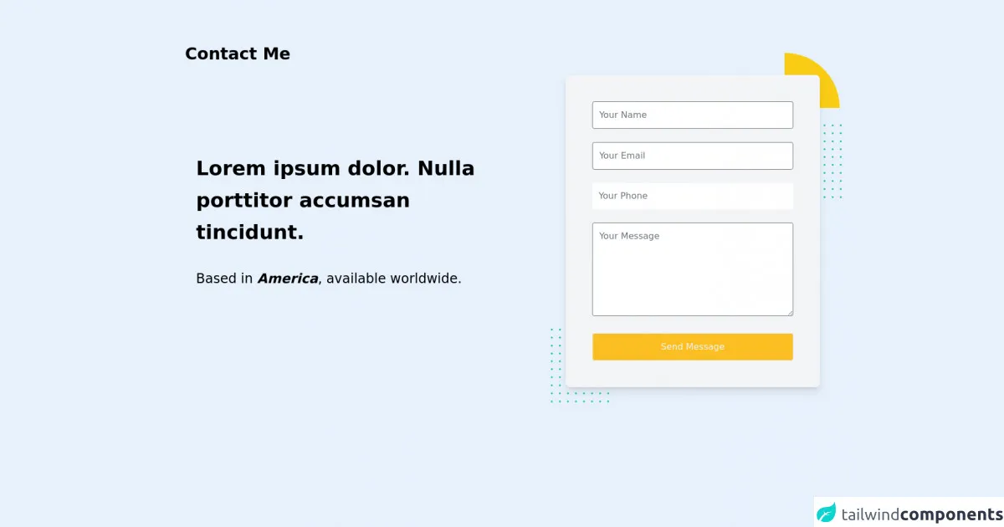Focus the Your Name field
Image resolution: width=1004 pixels, height=527 pixels.
click(x=692, y=115)
